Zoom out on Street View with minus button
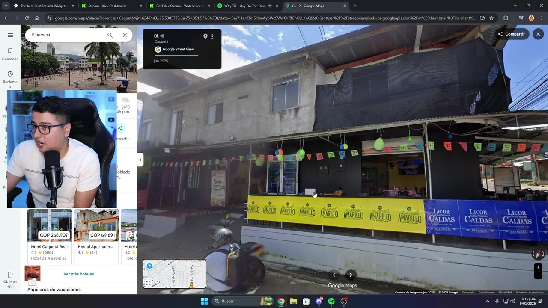This screenshot has height=308, width=548. [538, 275]
